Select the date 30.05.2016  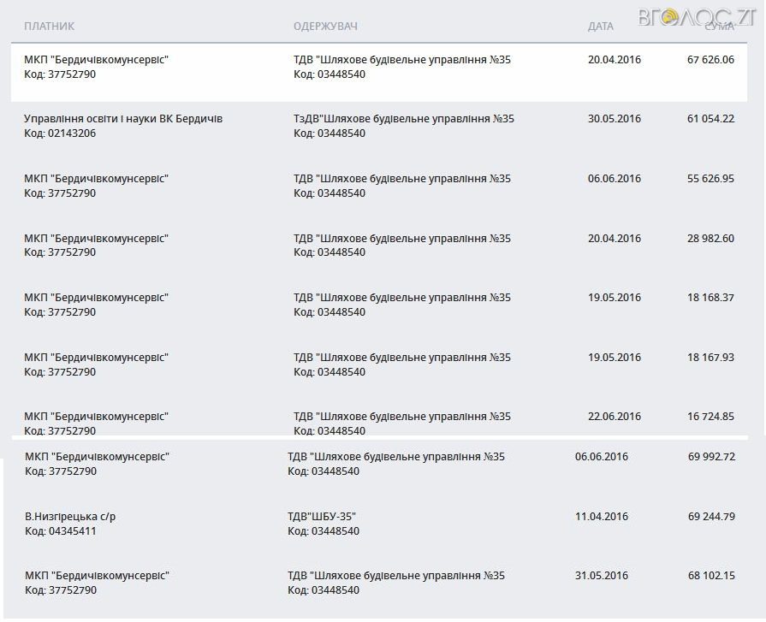tap(614, 119)
